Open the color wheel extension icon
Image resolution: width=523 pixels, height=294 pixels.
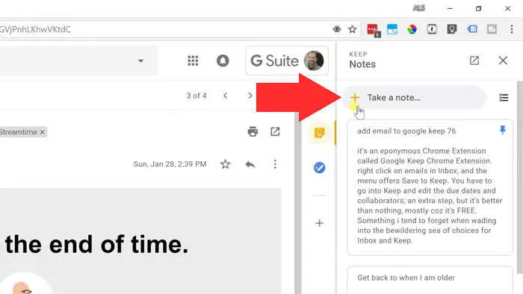coord(412,29)
